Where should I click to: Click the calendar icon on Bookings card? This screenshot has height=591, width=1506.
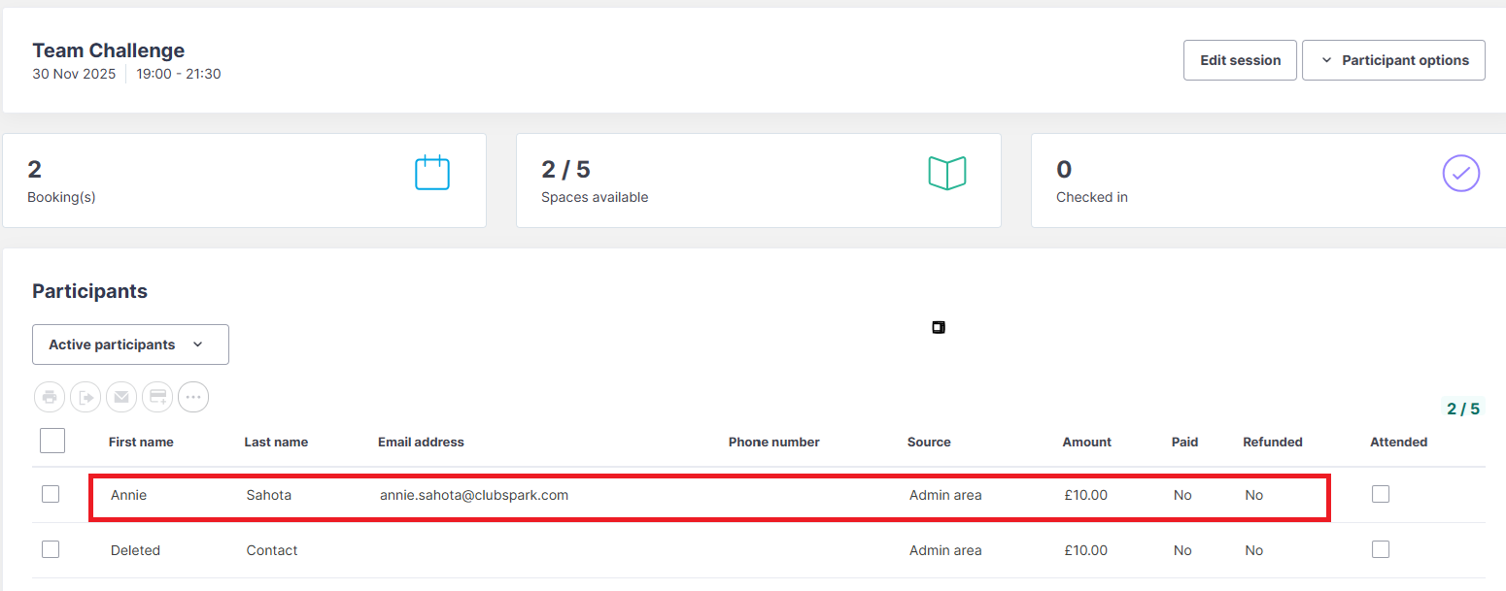coord(432,173)
